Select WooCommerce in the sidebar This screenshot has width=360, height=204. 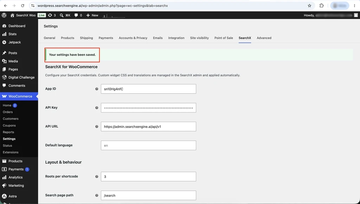tap(19, 96)
